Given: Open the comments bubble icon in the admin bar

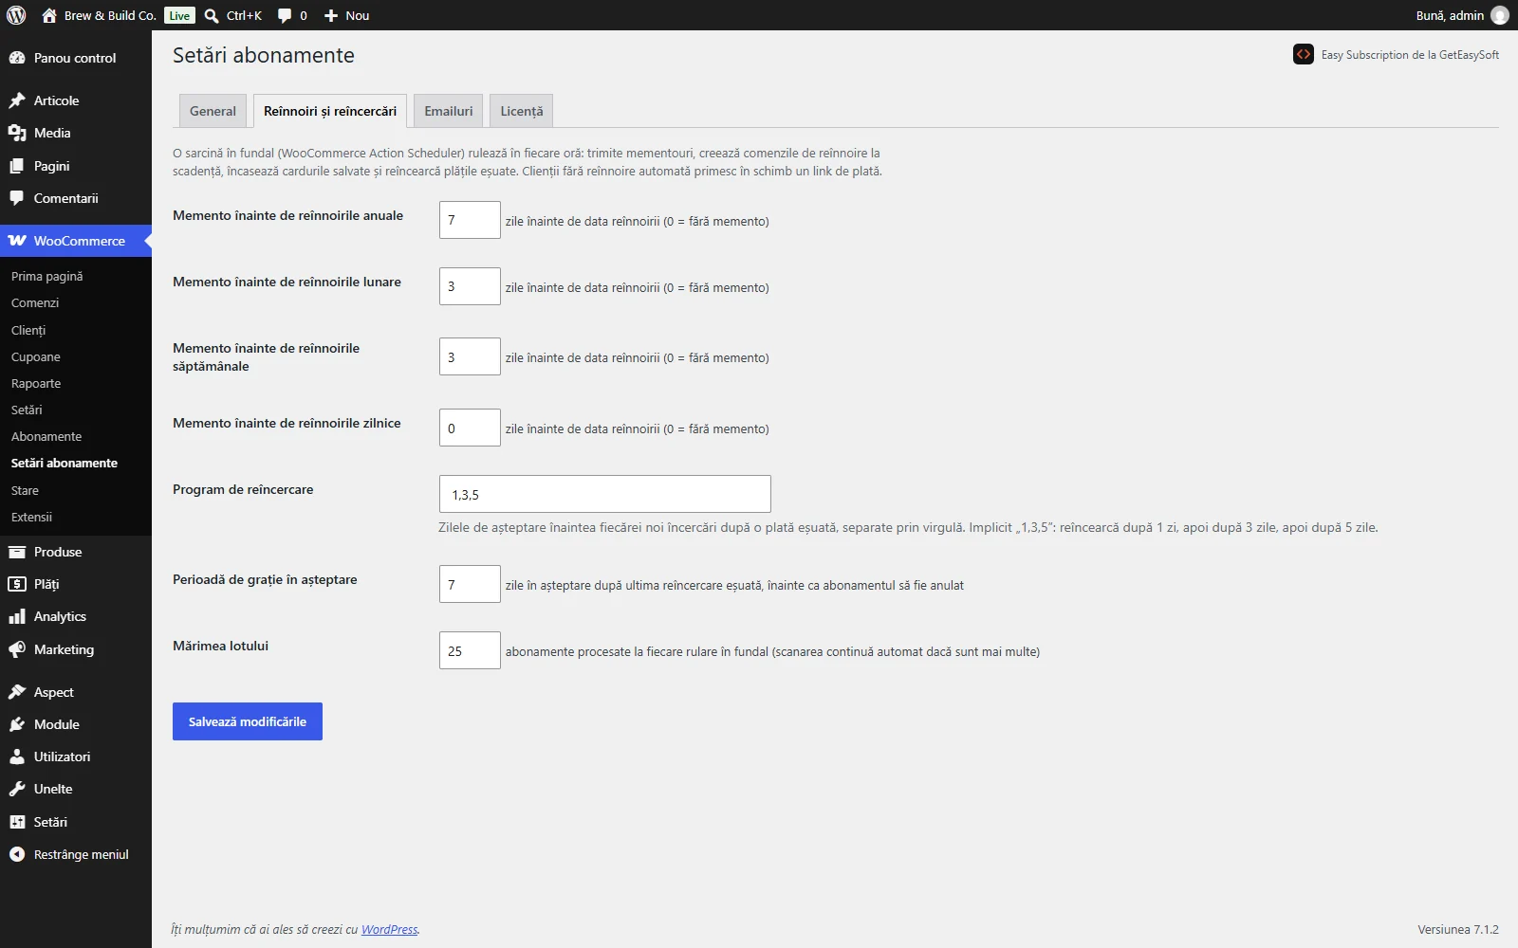Looking at the screenshot, I should coord(285,16).
